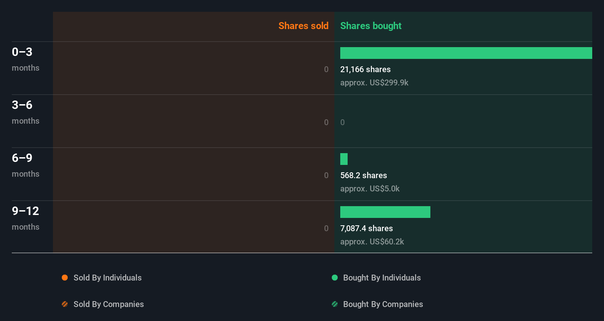Click the 0–3 months shares sold zero
Screen dimensions: 604x321
coord(326,69)
